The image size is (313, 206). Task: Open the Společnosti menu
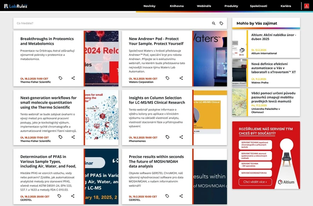click(x=258, y=6)
